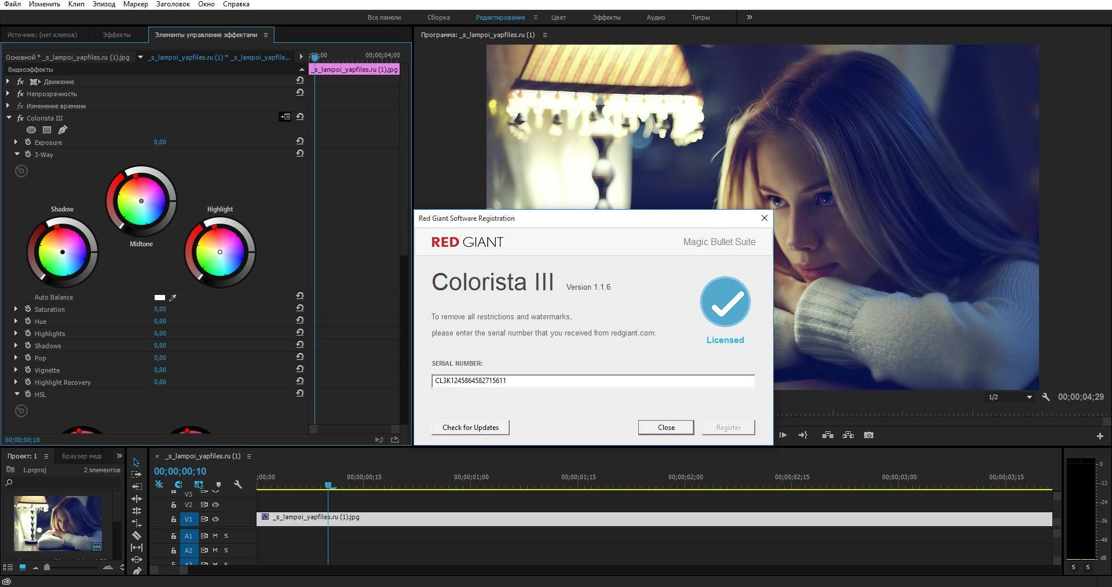
Task: Switch to the Эффекты workspace tab
Action: click(606, 17)
